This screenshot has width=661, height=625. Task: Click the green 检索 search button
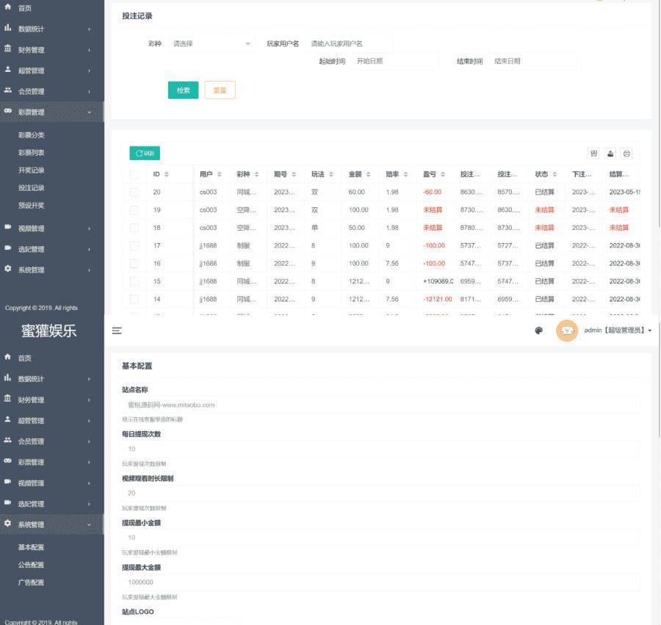coord(184,90)
